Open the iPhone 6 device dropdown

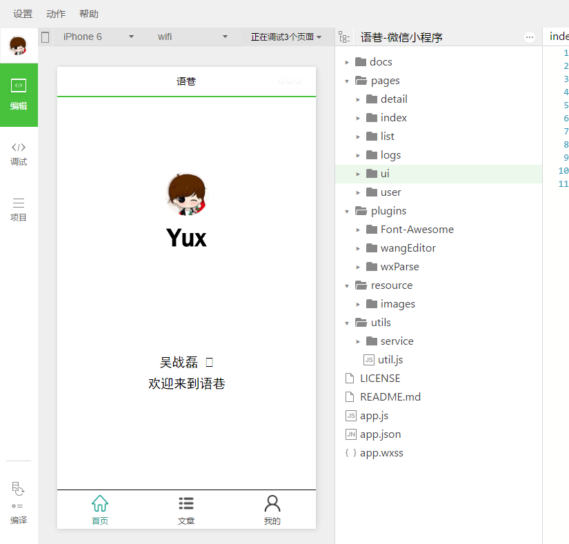click(x=98, y=37)
